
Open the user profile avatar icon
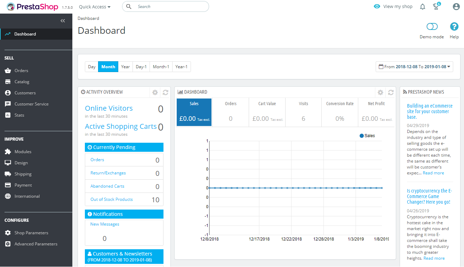(x=456, y=7)
